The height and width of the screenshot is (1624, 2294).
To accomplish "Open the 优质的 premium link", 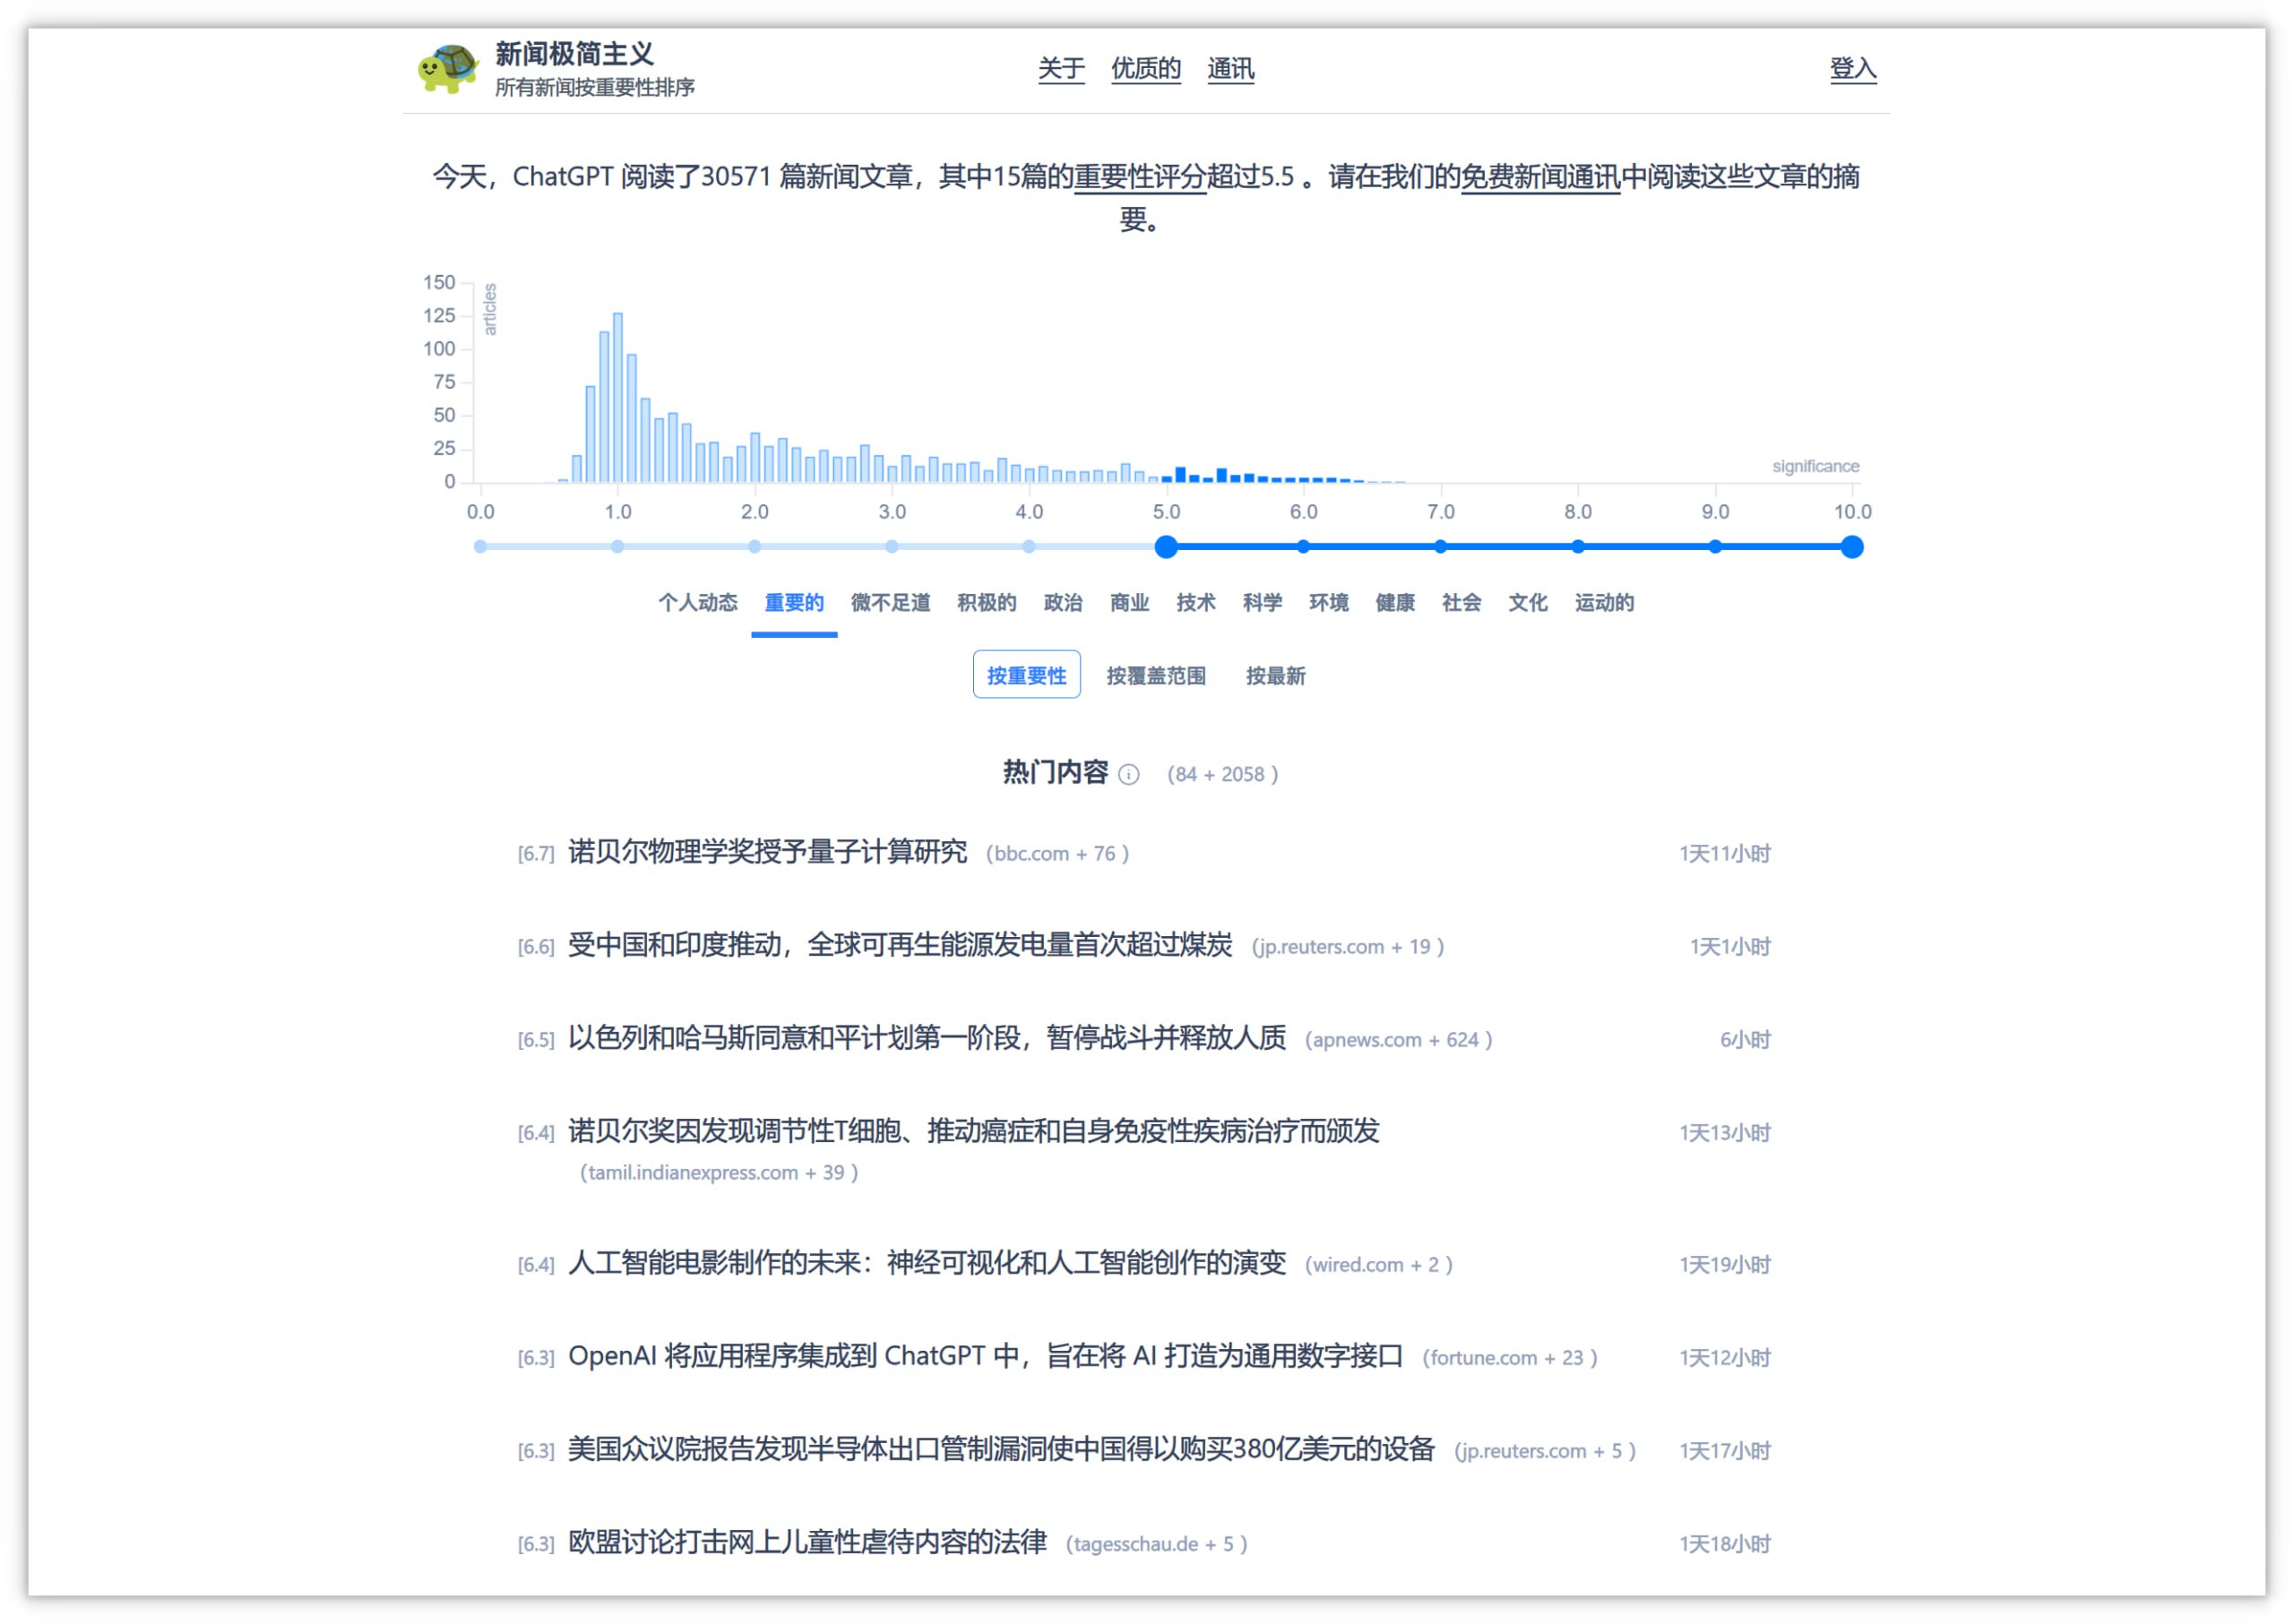I will pos(1145,68).
